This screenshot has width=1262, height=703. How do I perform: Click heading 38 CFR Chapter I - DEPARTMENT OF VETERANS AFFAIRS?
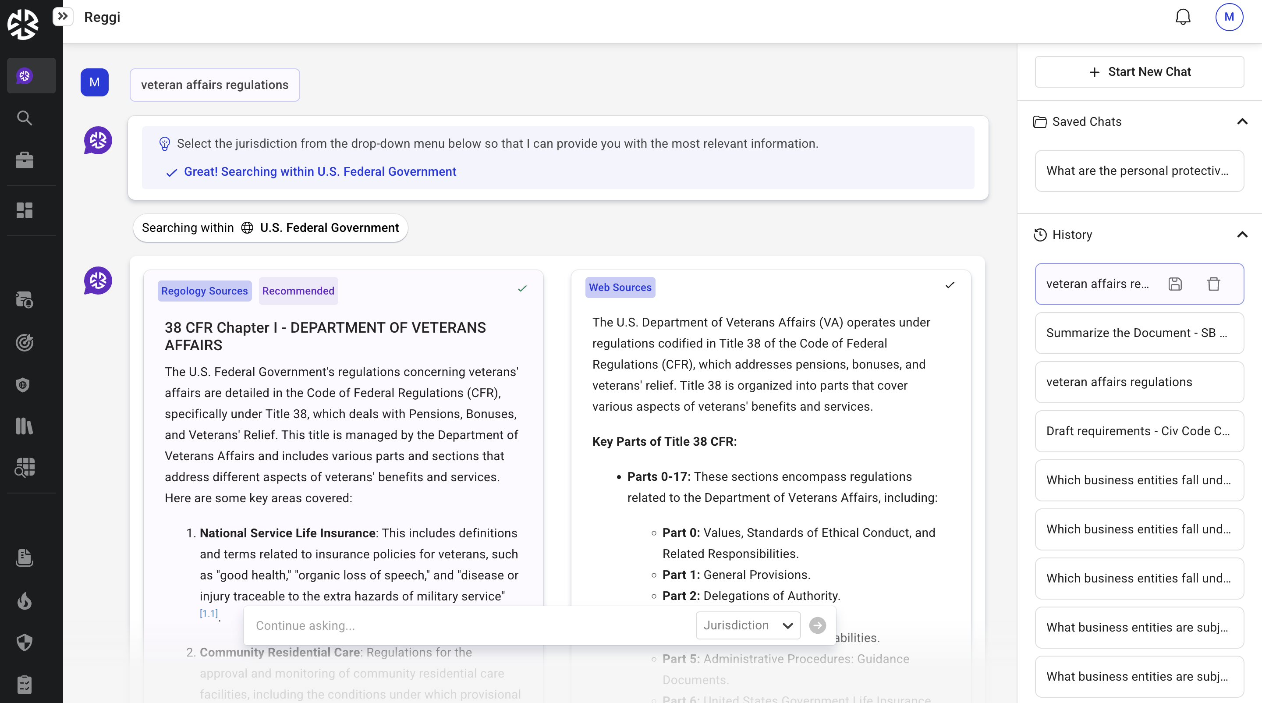coord(325,337)
